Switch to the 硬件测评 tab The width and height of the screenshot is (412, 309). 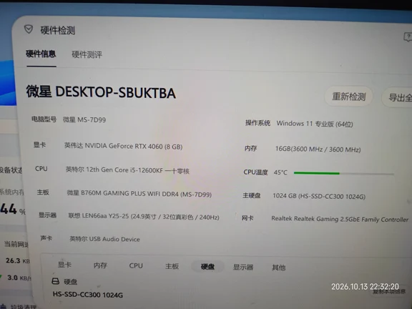pos(87,54)
